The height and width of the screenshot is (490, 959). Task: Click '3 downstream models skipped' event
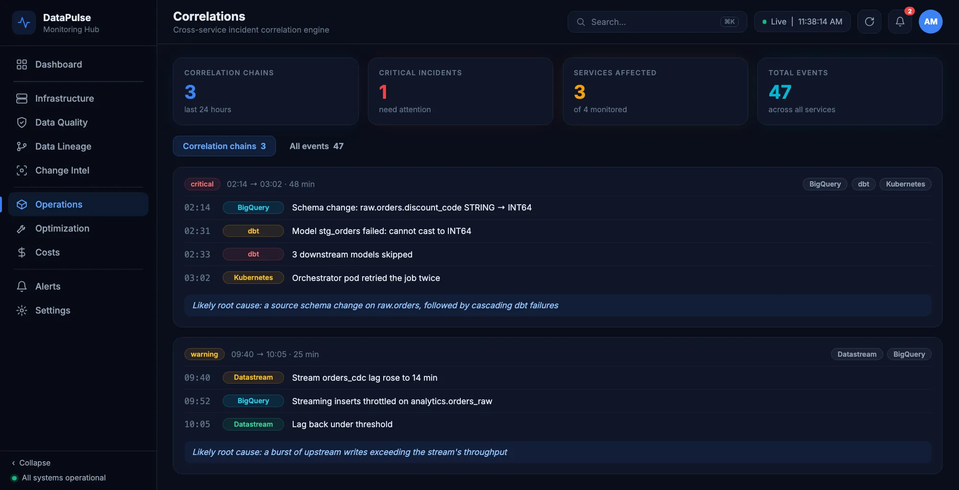point(558,255)
